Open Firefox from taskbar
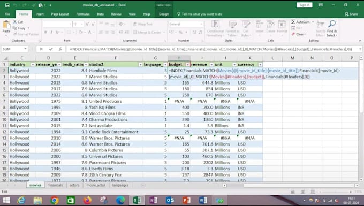This screenshot has height=206, width=364. click(87, 200)
